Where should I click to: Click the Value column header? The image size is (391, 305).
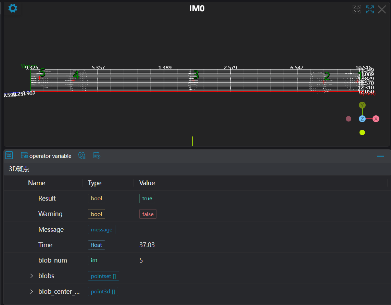coord(147,183)
